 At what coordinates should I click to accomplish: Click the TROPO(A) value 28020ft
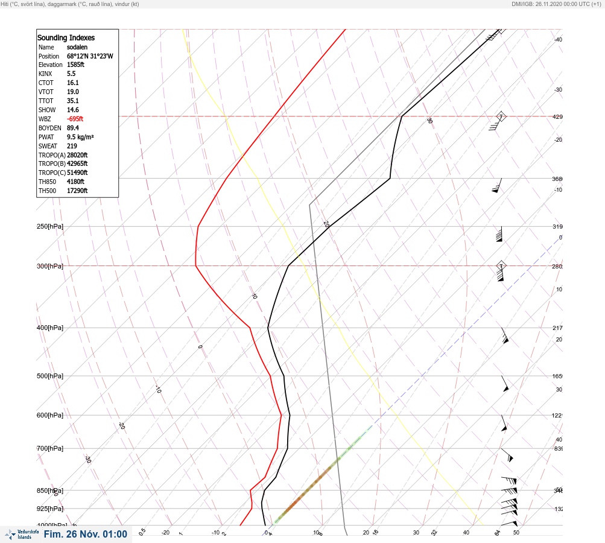coord(77,155)
